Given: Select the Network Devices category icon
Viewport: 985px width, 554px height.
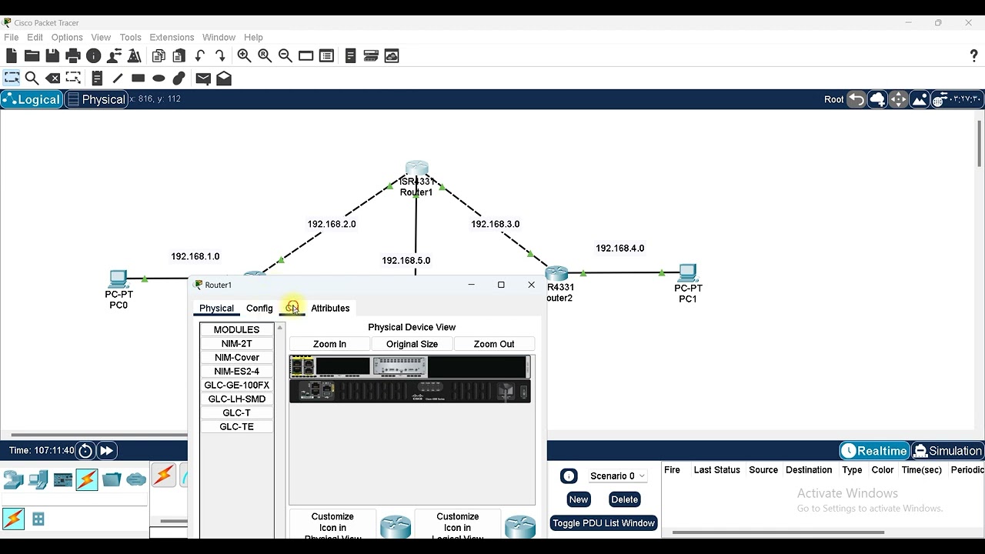Looking at the screenshot, I should (13, 479).
